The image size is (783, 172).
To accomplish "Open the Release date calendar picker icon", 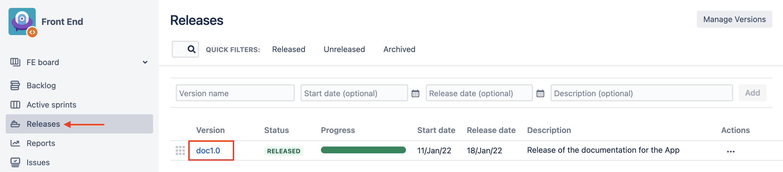I will (540, 93).
